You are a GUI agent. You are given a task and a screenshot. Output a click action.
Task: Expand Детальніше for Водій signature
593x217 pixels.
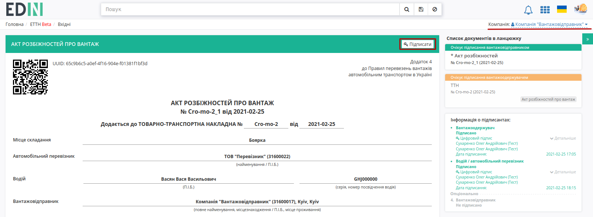point(563,172)
